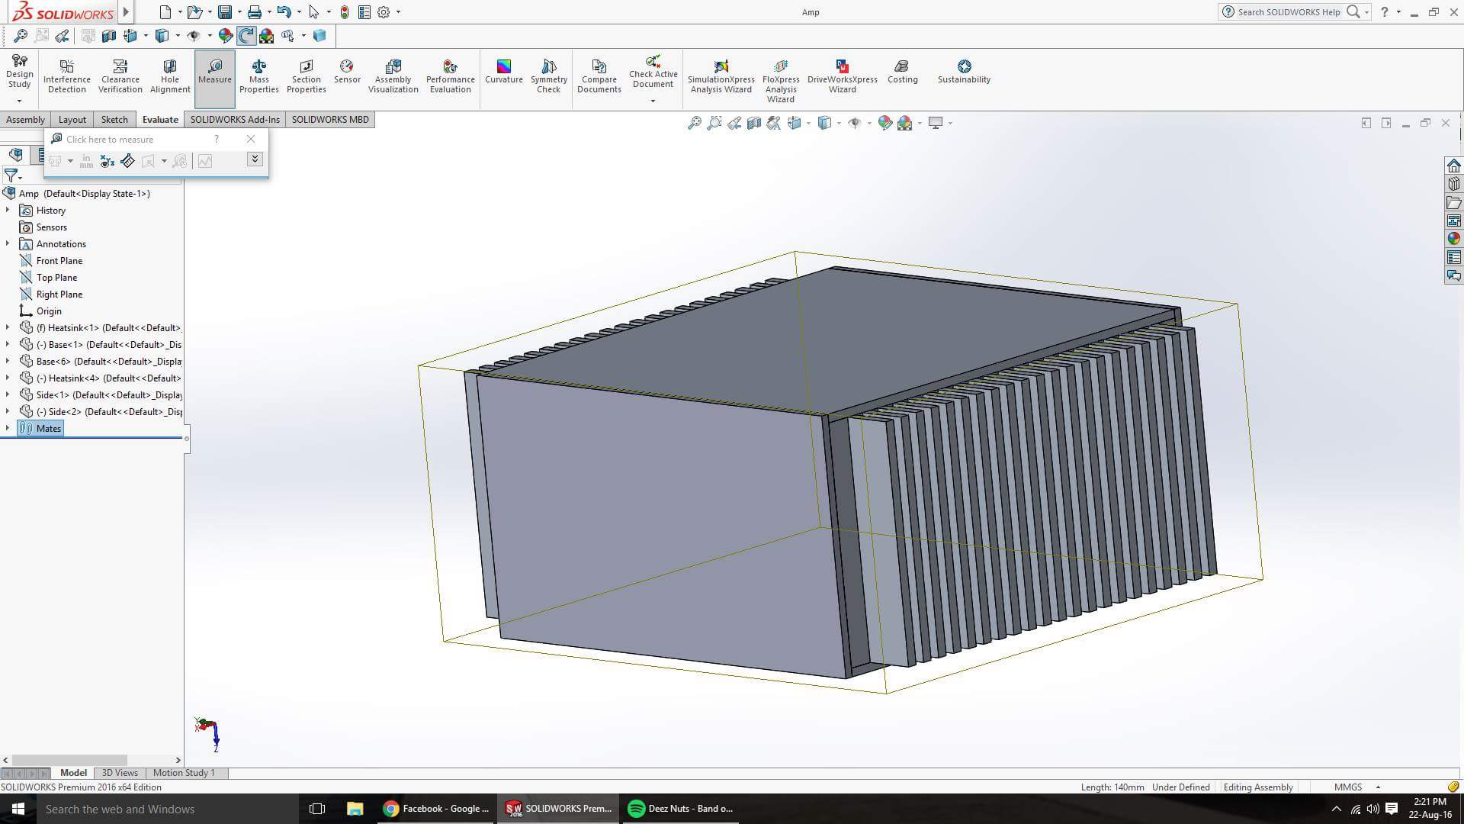The image size is (1464, 824).
Task: Open Mass Properties
Action: (x=259, y=76)
